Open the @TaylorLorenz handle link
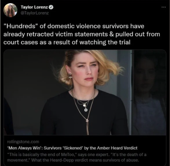Screen dimensions: 170x166 pos(35,13)
